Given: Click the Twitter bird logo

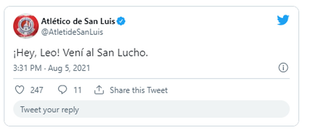Looking at the screenshot, I should [283, 20].
